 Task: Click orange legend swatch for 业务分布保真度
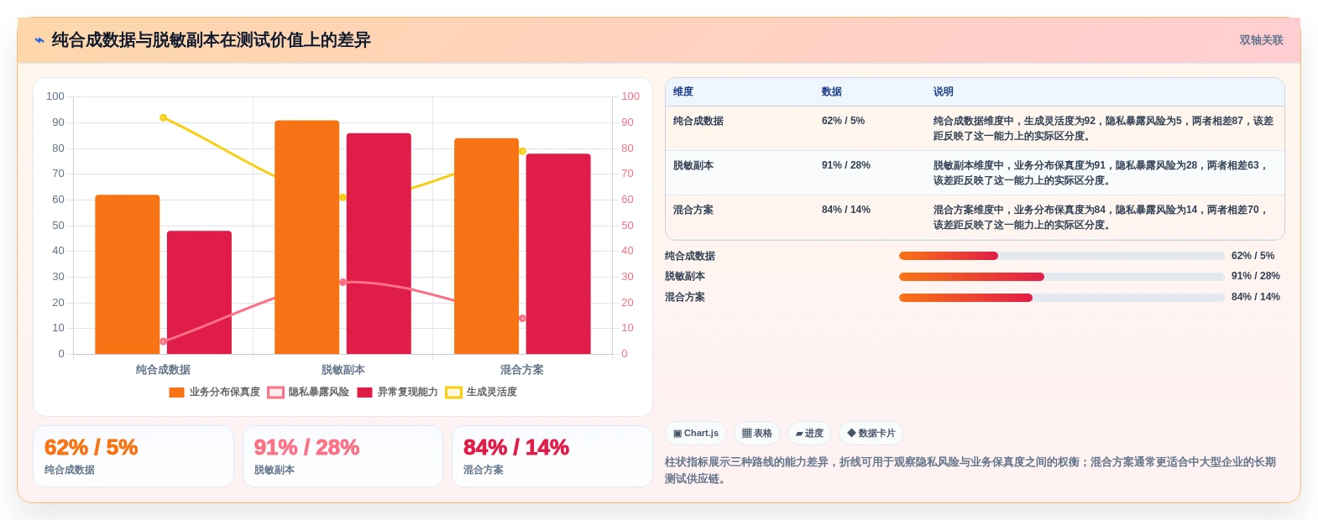coord(176,393)
